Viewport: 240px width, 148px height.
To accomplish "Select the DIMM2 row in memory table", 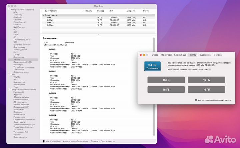I will pos(98,20).
